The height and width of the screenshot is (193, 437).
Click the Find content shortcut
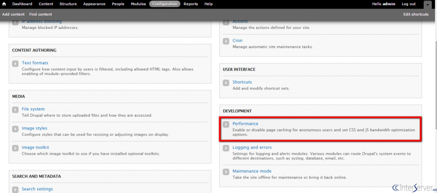41,14
